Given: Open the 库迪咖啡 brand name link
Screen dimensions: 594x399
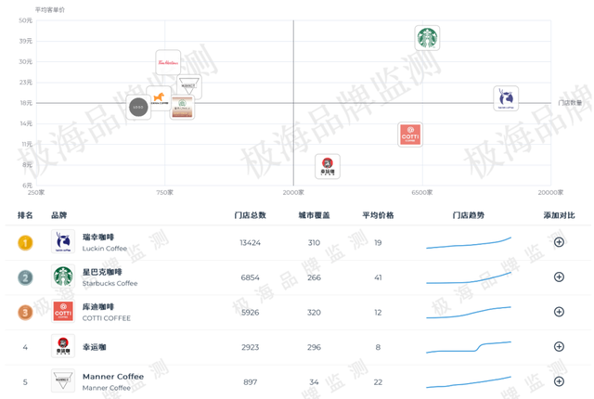Looking at the screenshot, I should (x=98, y=306).
